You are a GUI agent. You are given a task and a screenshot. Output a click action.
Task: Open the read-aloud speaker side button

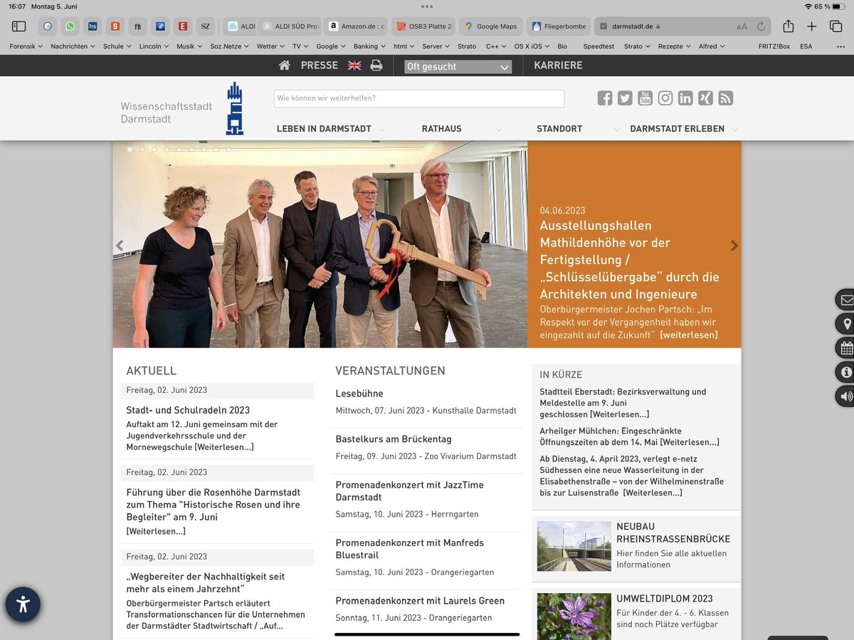pos(845,396)
